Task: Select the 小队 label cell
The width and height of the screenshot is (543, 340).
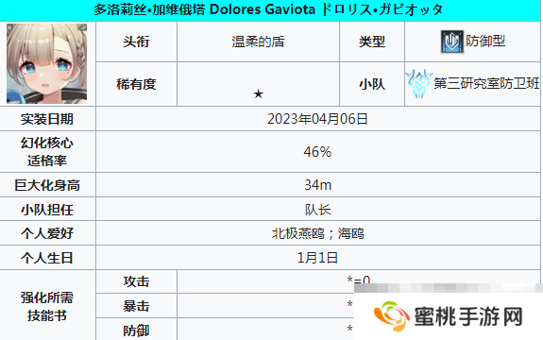Action: pos(372,84)
